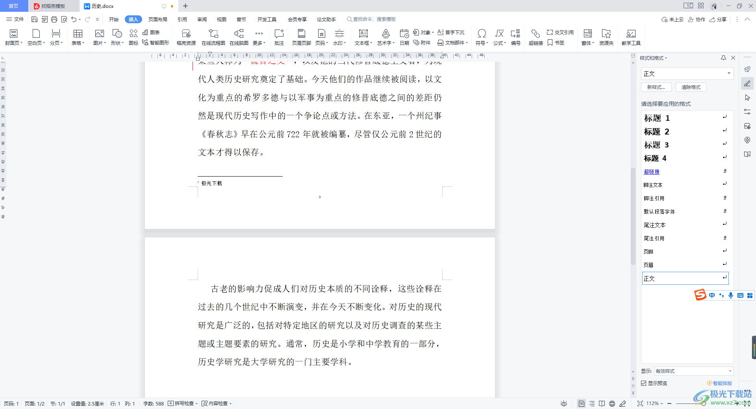
Task: Insert date (日期)
Action: [x=404, y=37]
